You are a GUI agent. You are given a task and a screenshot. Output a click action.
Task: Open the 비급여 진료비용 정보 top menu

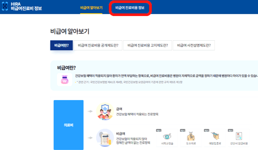click(130, 8)
